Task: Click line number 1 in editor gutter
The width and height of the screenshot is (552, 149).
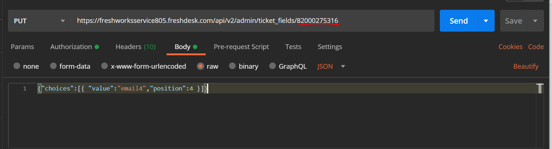Action: point(24,88)
